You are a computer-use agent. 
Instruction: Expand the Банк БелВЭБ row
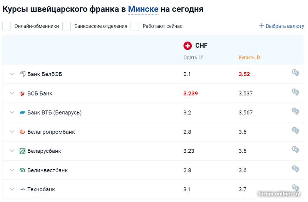point(12,74)
